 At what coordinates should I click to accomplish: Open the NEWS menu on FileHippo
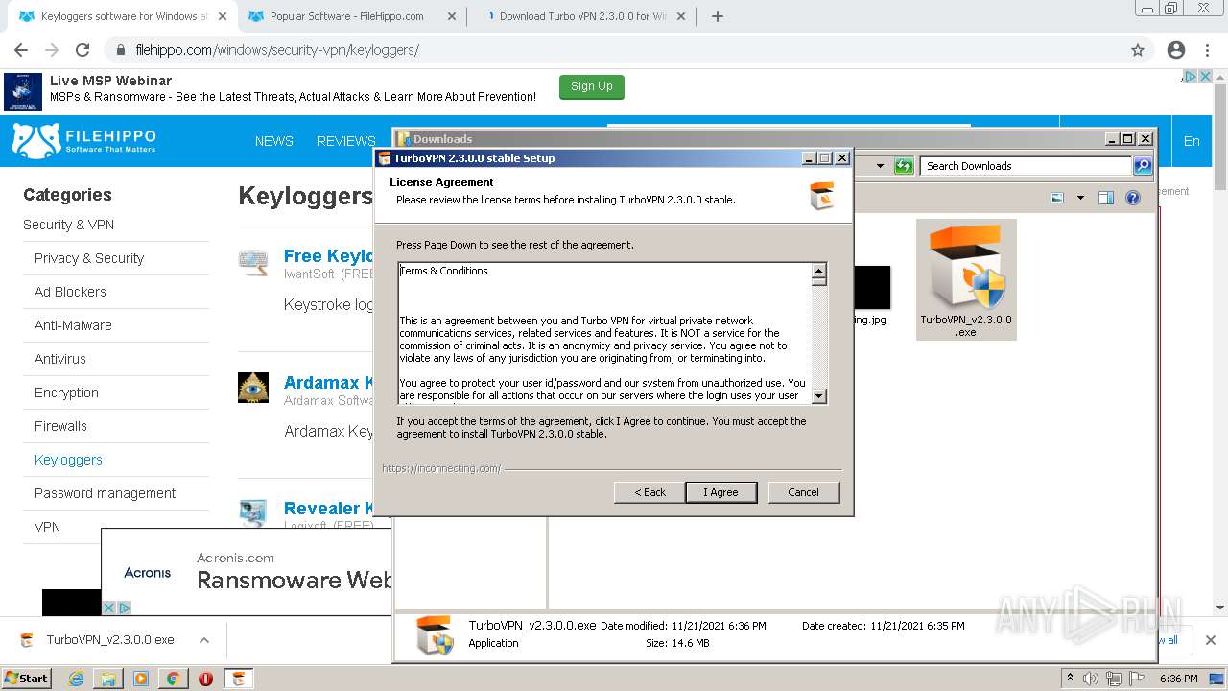point(274,141)
